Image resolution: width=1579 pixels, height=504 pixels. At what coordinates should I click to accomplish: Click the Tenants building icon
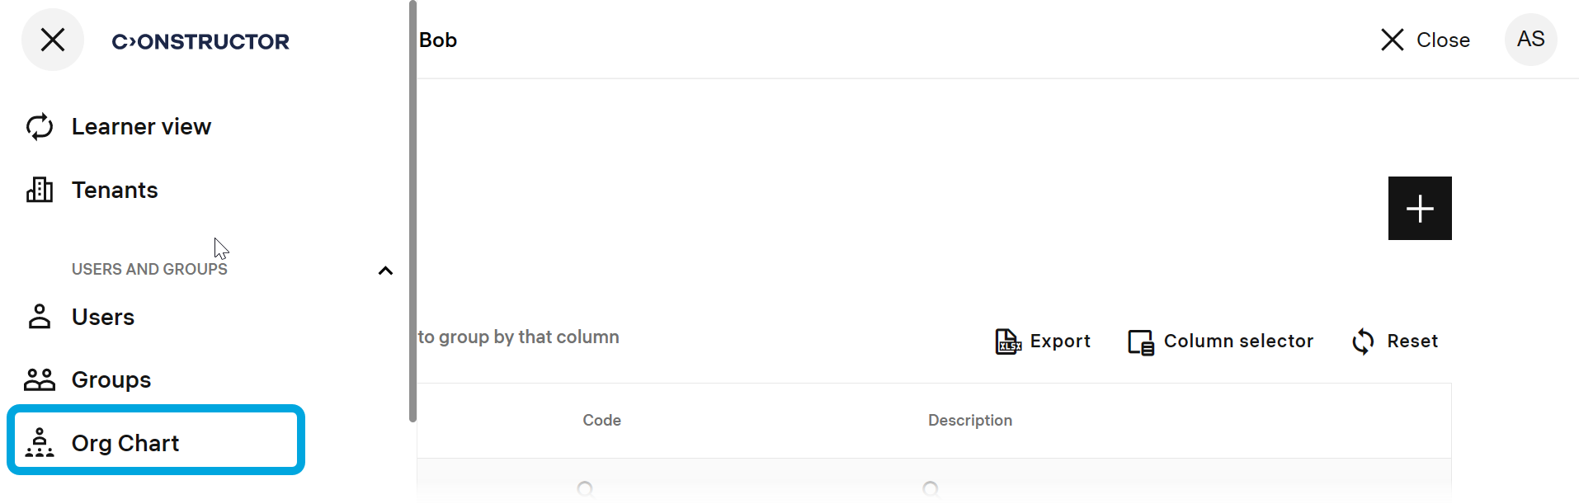pos(40,191)
